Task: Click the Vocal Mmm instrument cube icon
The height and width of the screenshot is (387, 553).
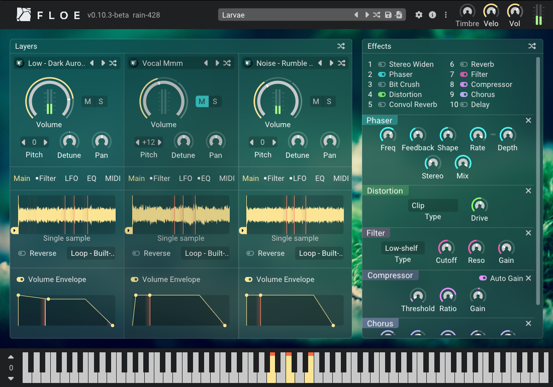Action: 134,63
